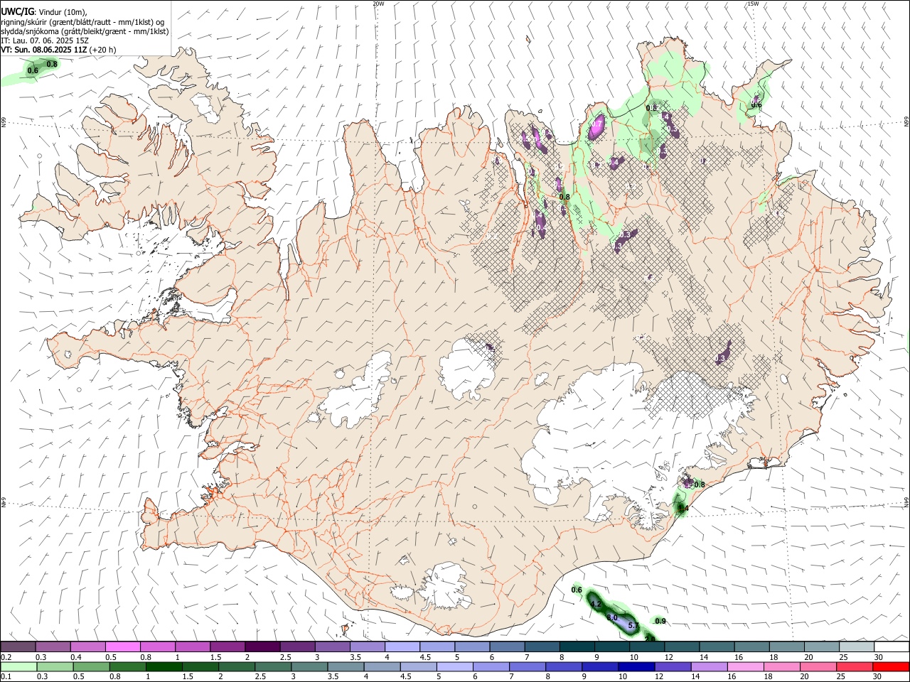Click the 0.3 green swatch in lower scale

55,666
